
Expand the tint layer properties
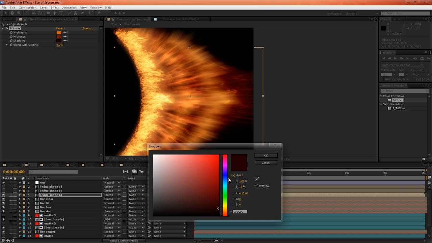[x=20, y=183]
